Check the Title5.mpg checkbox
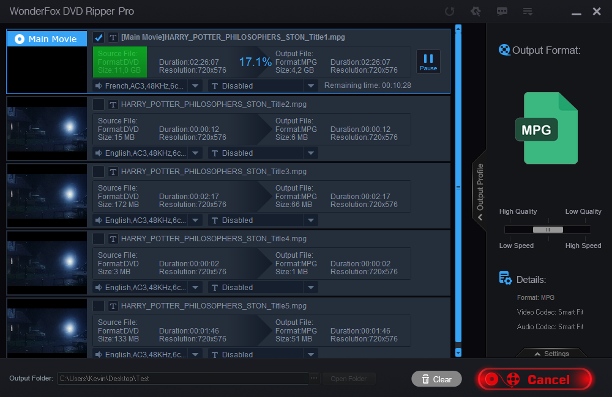 point(99,306)
